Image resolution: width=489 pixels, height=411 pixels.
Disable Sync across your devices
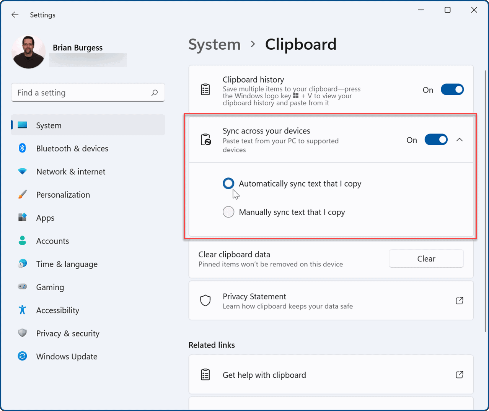[436, 140]
